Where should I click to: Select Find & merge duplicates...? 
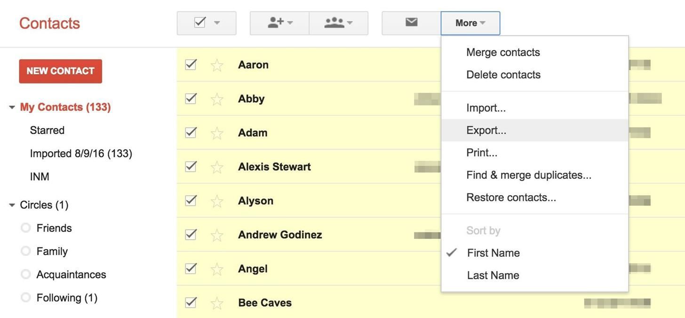pos(528,175)
